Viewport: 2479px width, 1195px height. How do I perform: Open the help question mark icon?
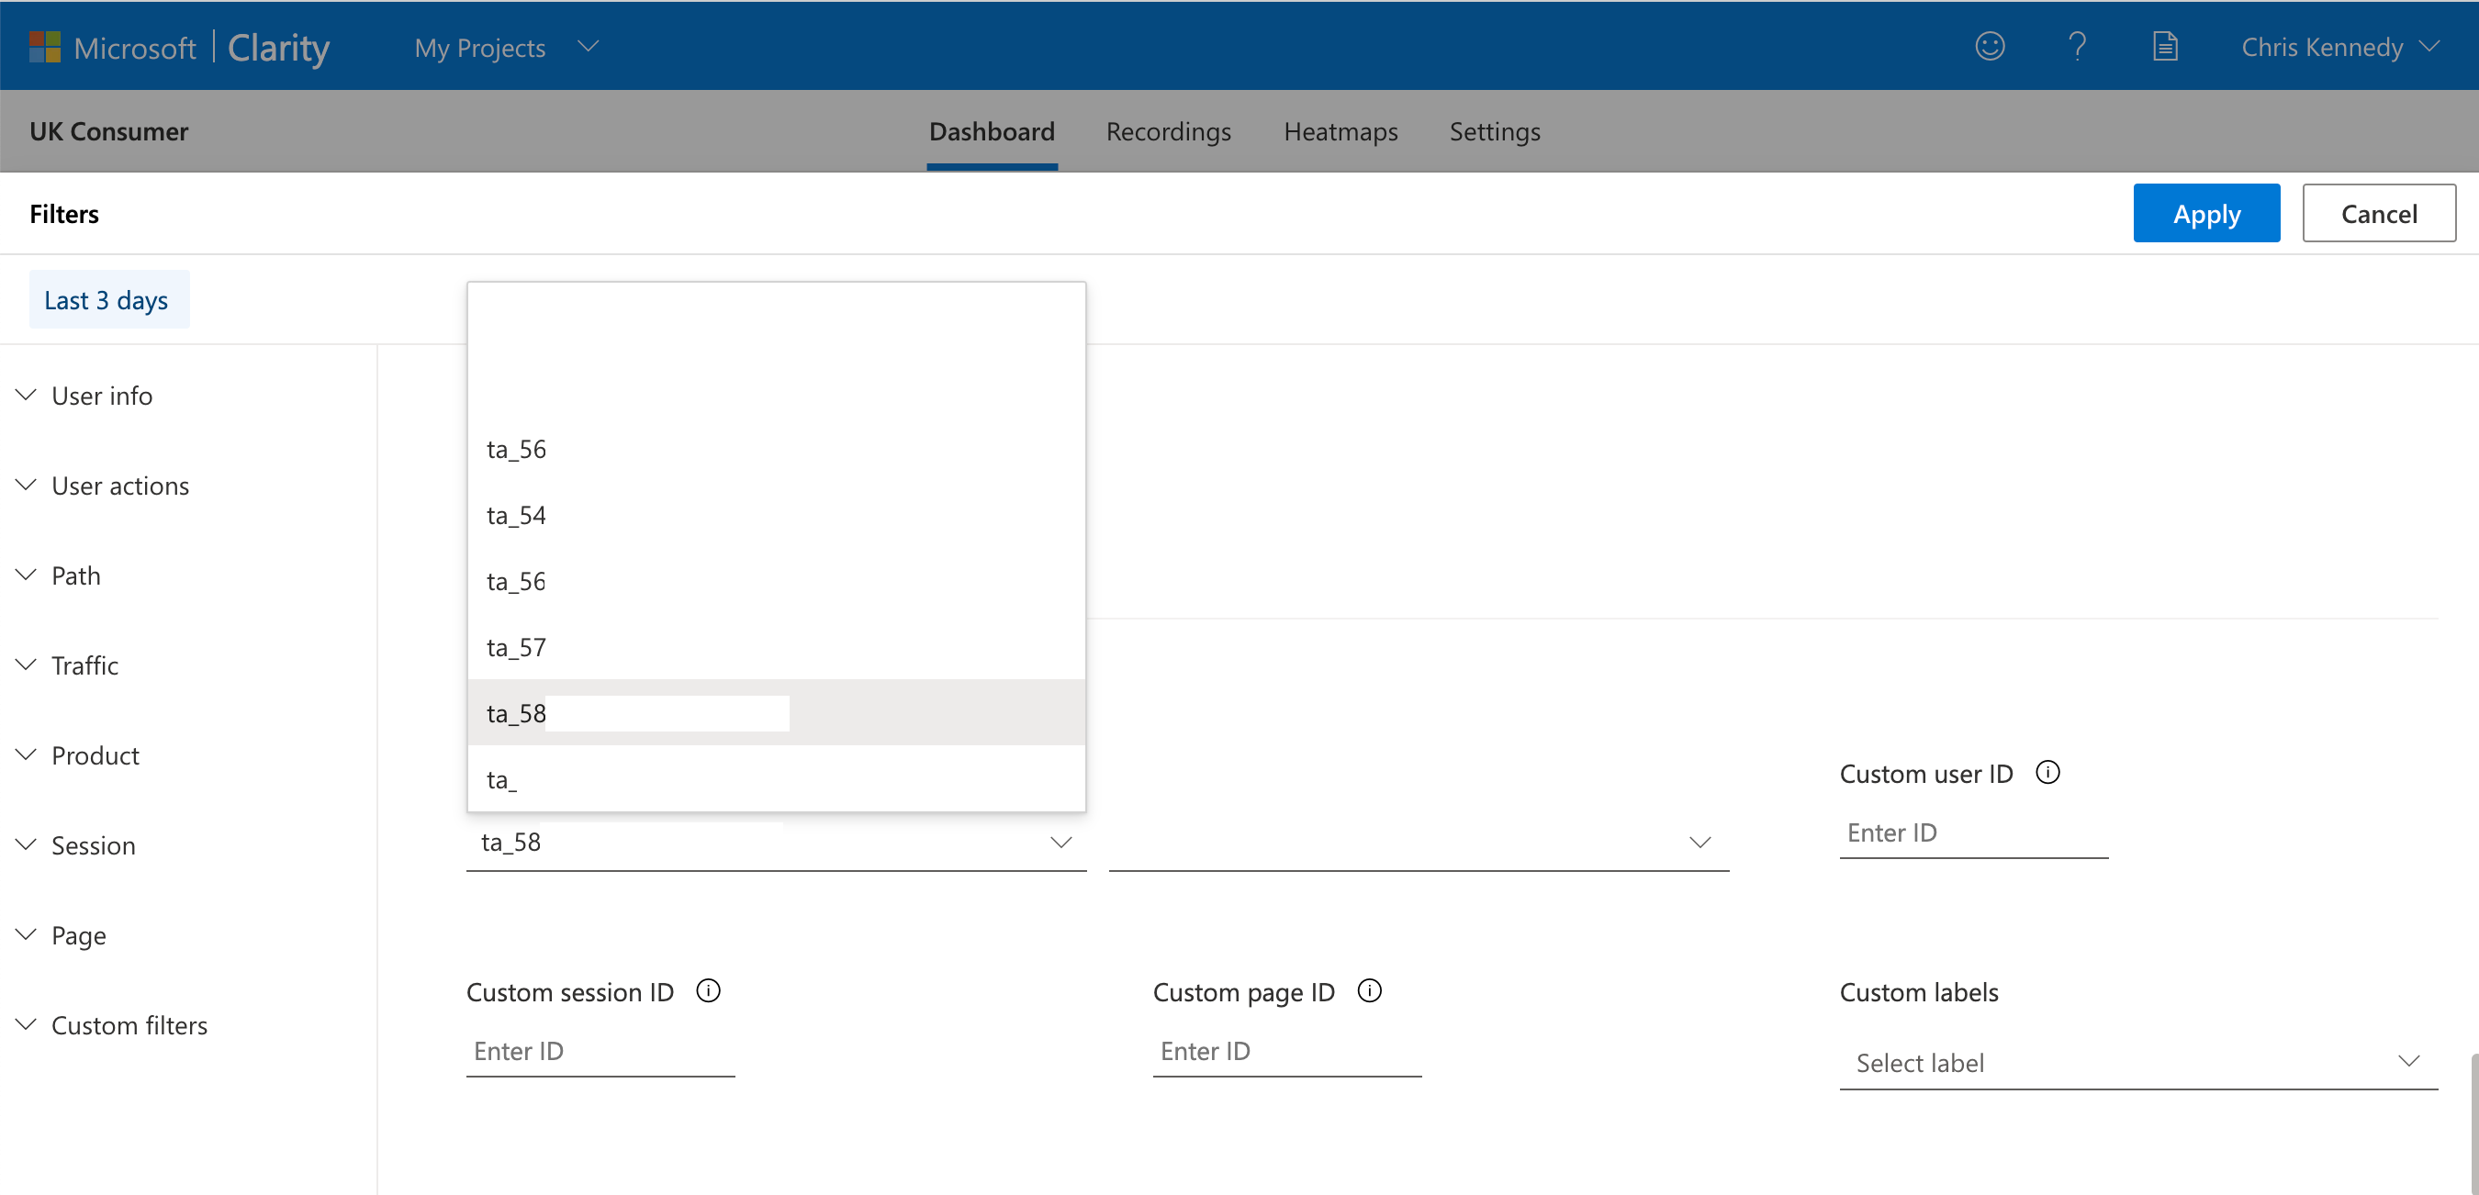[2077, 46]
